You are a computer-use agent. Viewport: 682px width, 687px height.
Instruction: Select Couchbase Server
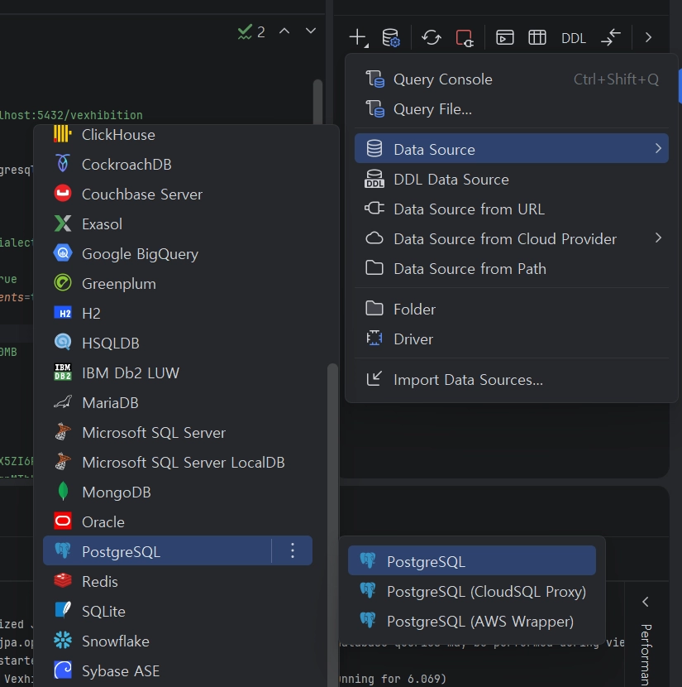(178, 194)
